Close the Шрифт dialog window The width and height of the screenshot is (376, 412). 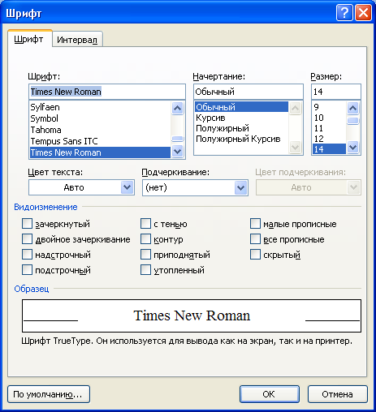pyautogui.click(x=363, y=13)
